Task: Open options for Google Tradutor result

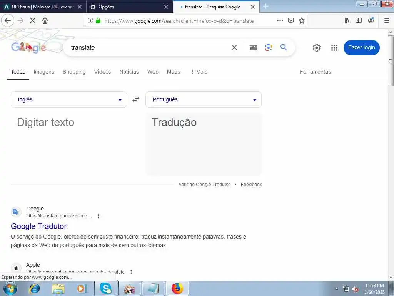Action: click(98, 216)
